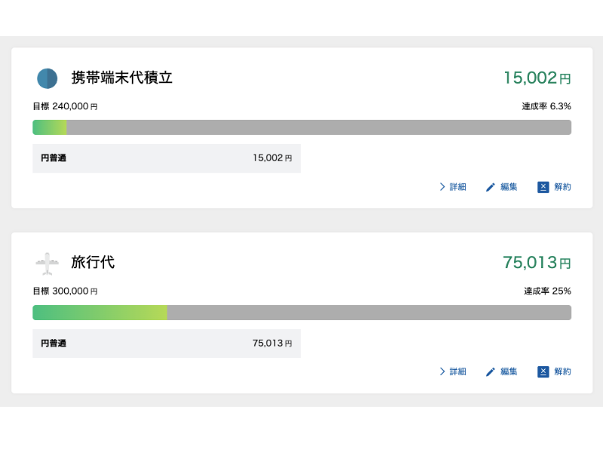Click the 解約 X icon for 旅行代
The width and height of the screenshot is (603, 452).
point(543,371)
